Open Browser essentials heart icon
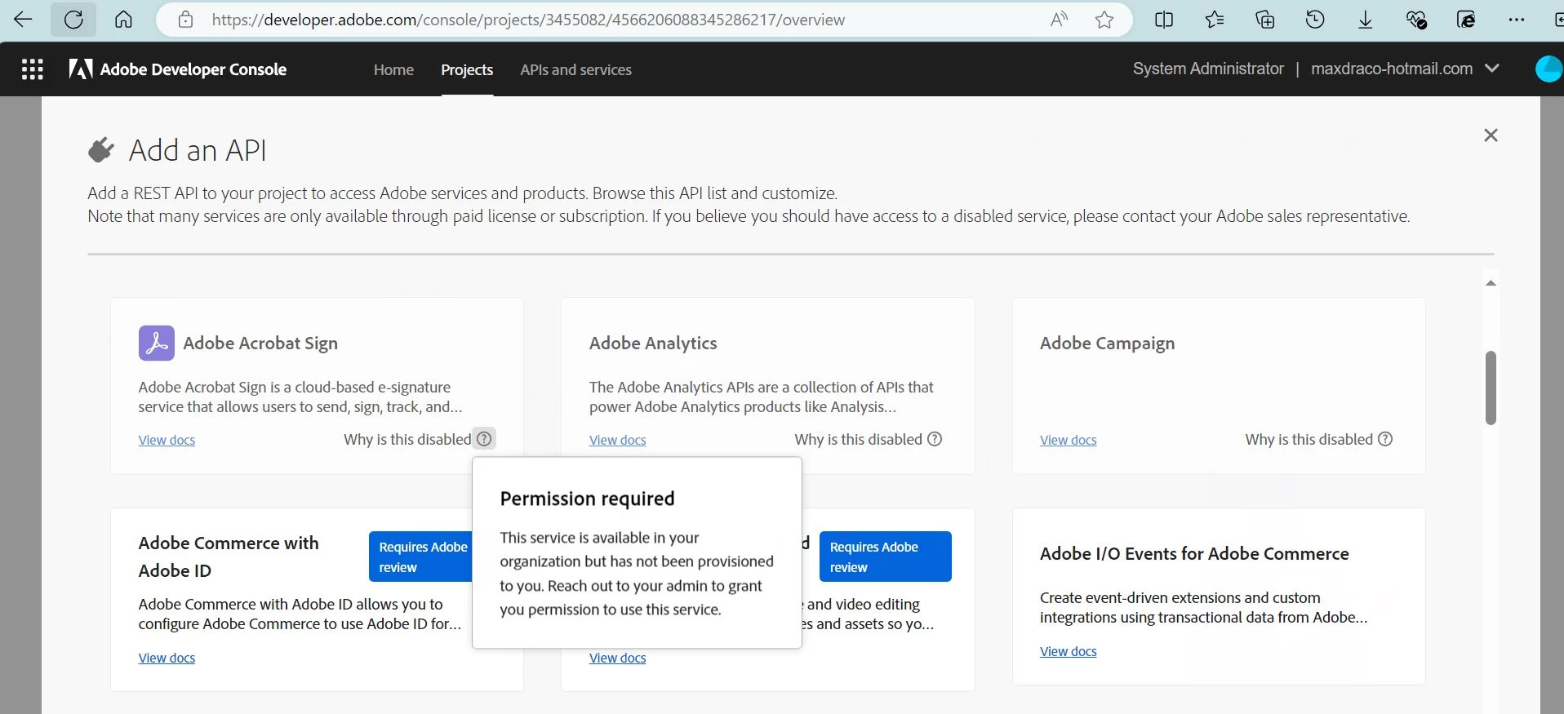The image size is (1564, 714). coord(1416,20)
